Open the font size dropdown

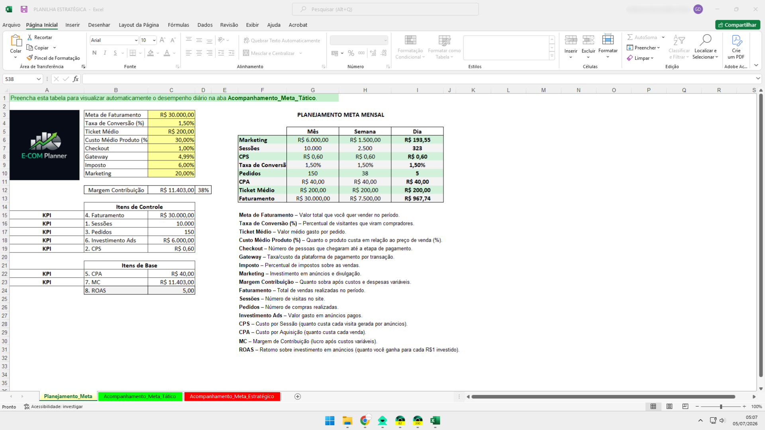click(154, 40)
